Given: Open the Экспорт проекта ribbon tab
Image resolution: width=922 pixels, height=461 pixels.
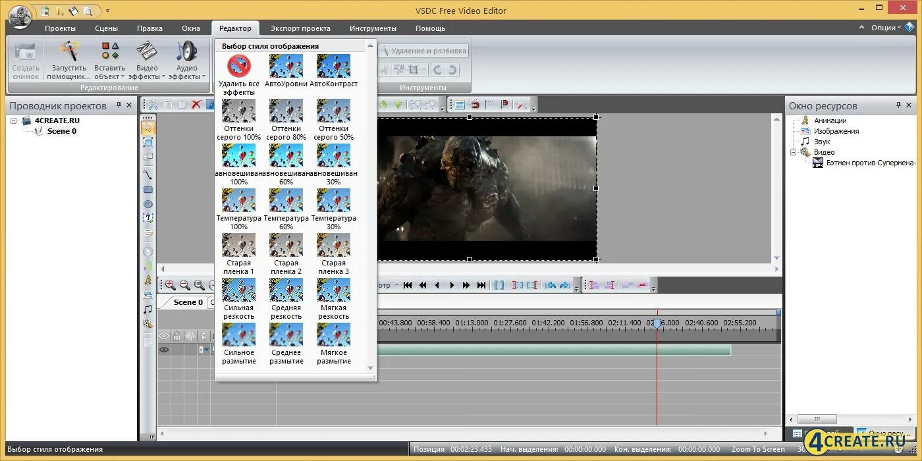Looking at the screenshot, I should [x=300, y=28].
